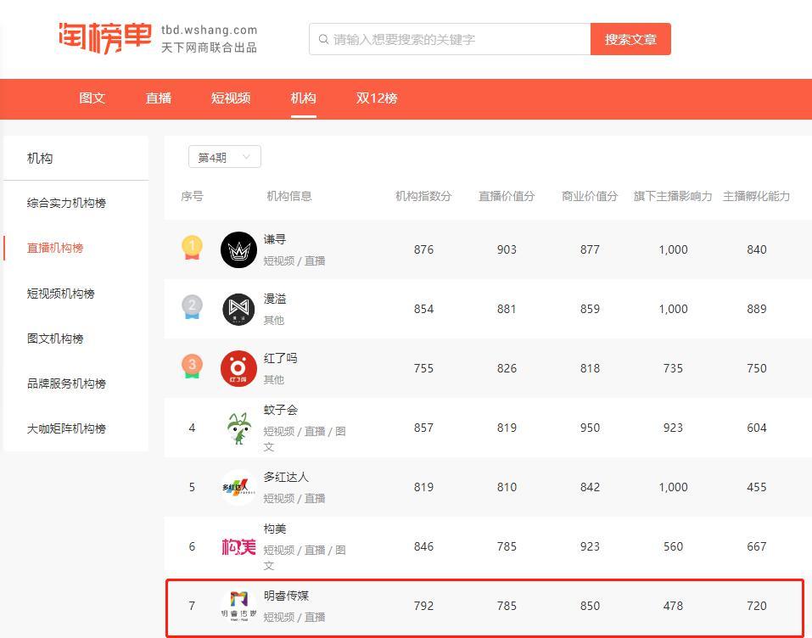Click the 机构信息 column header
Viewport: 812px width, 638px height.
click(x=289, y=196)
